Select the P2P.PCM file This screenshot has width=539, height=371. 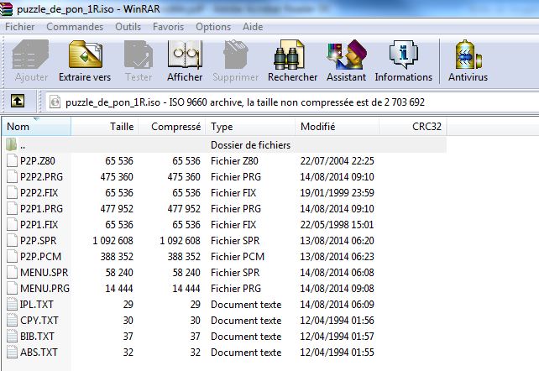40,257
